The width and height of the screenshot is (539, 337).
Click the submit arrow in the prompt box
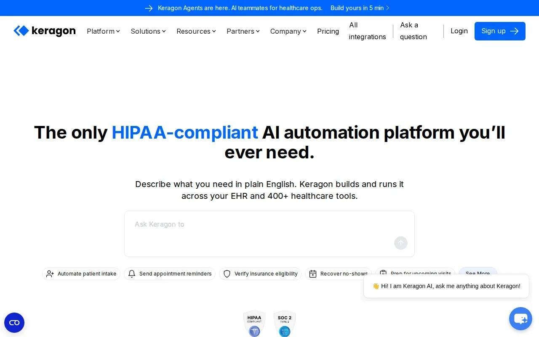tap(401, 243)
